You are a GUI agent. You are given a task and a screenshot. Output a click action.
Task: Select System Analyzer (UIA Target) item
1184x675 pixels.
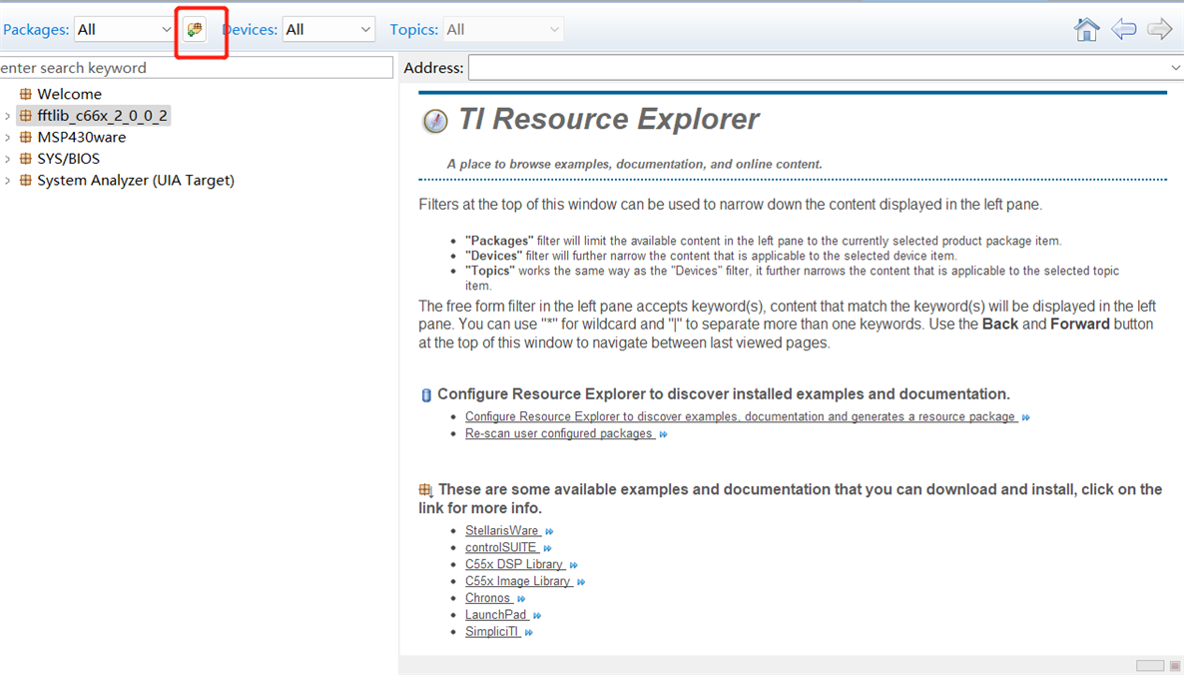(x=136, y=181)
